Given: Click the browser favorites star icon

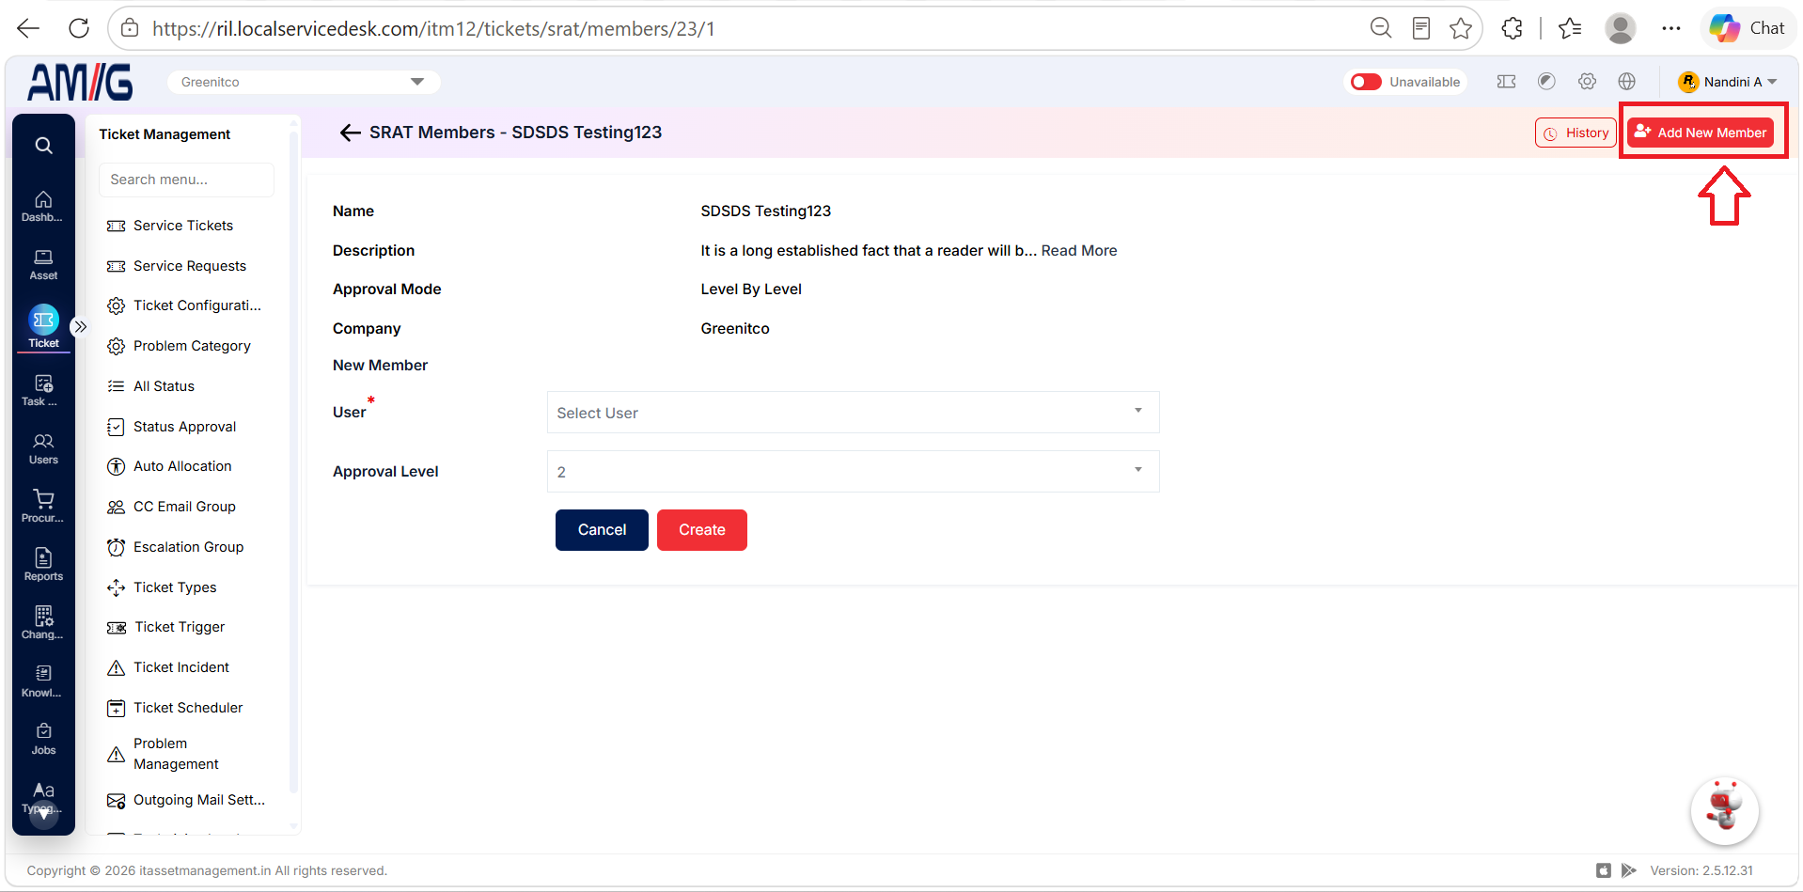Looking at the screenshot, I should 1460,28.
